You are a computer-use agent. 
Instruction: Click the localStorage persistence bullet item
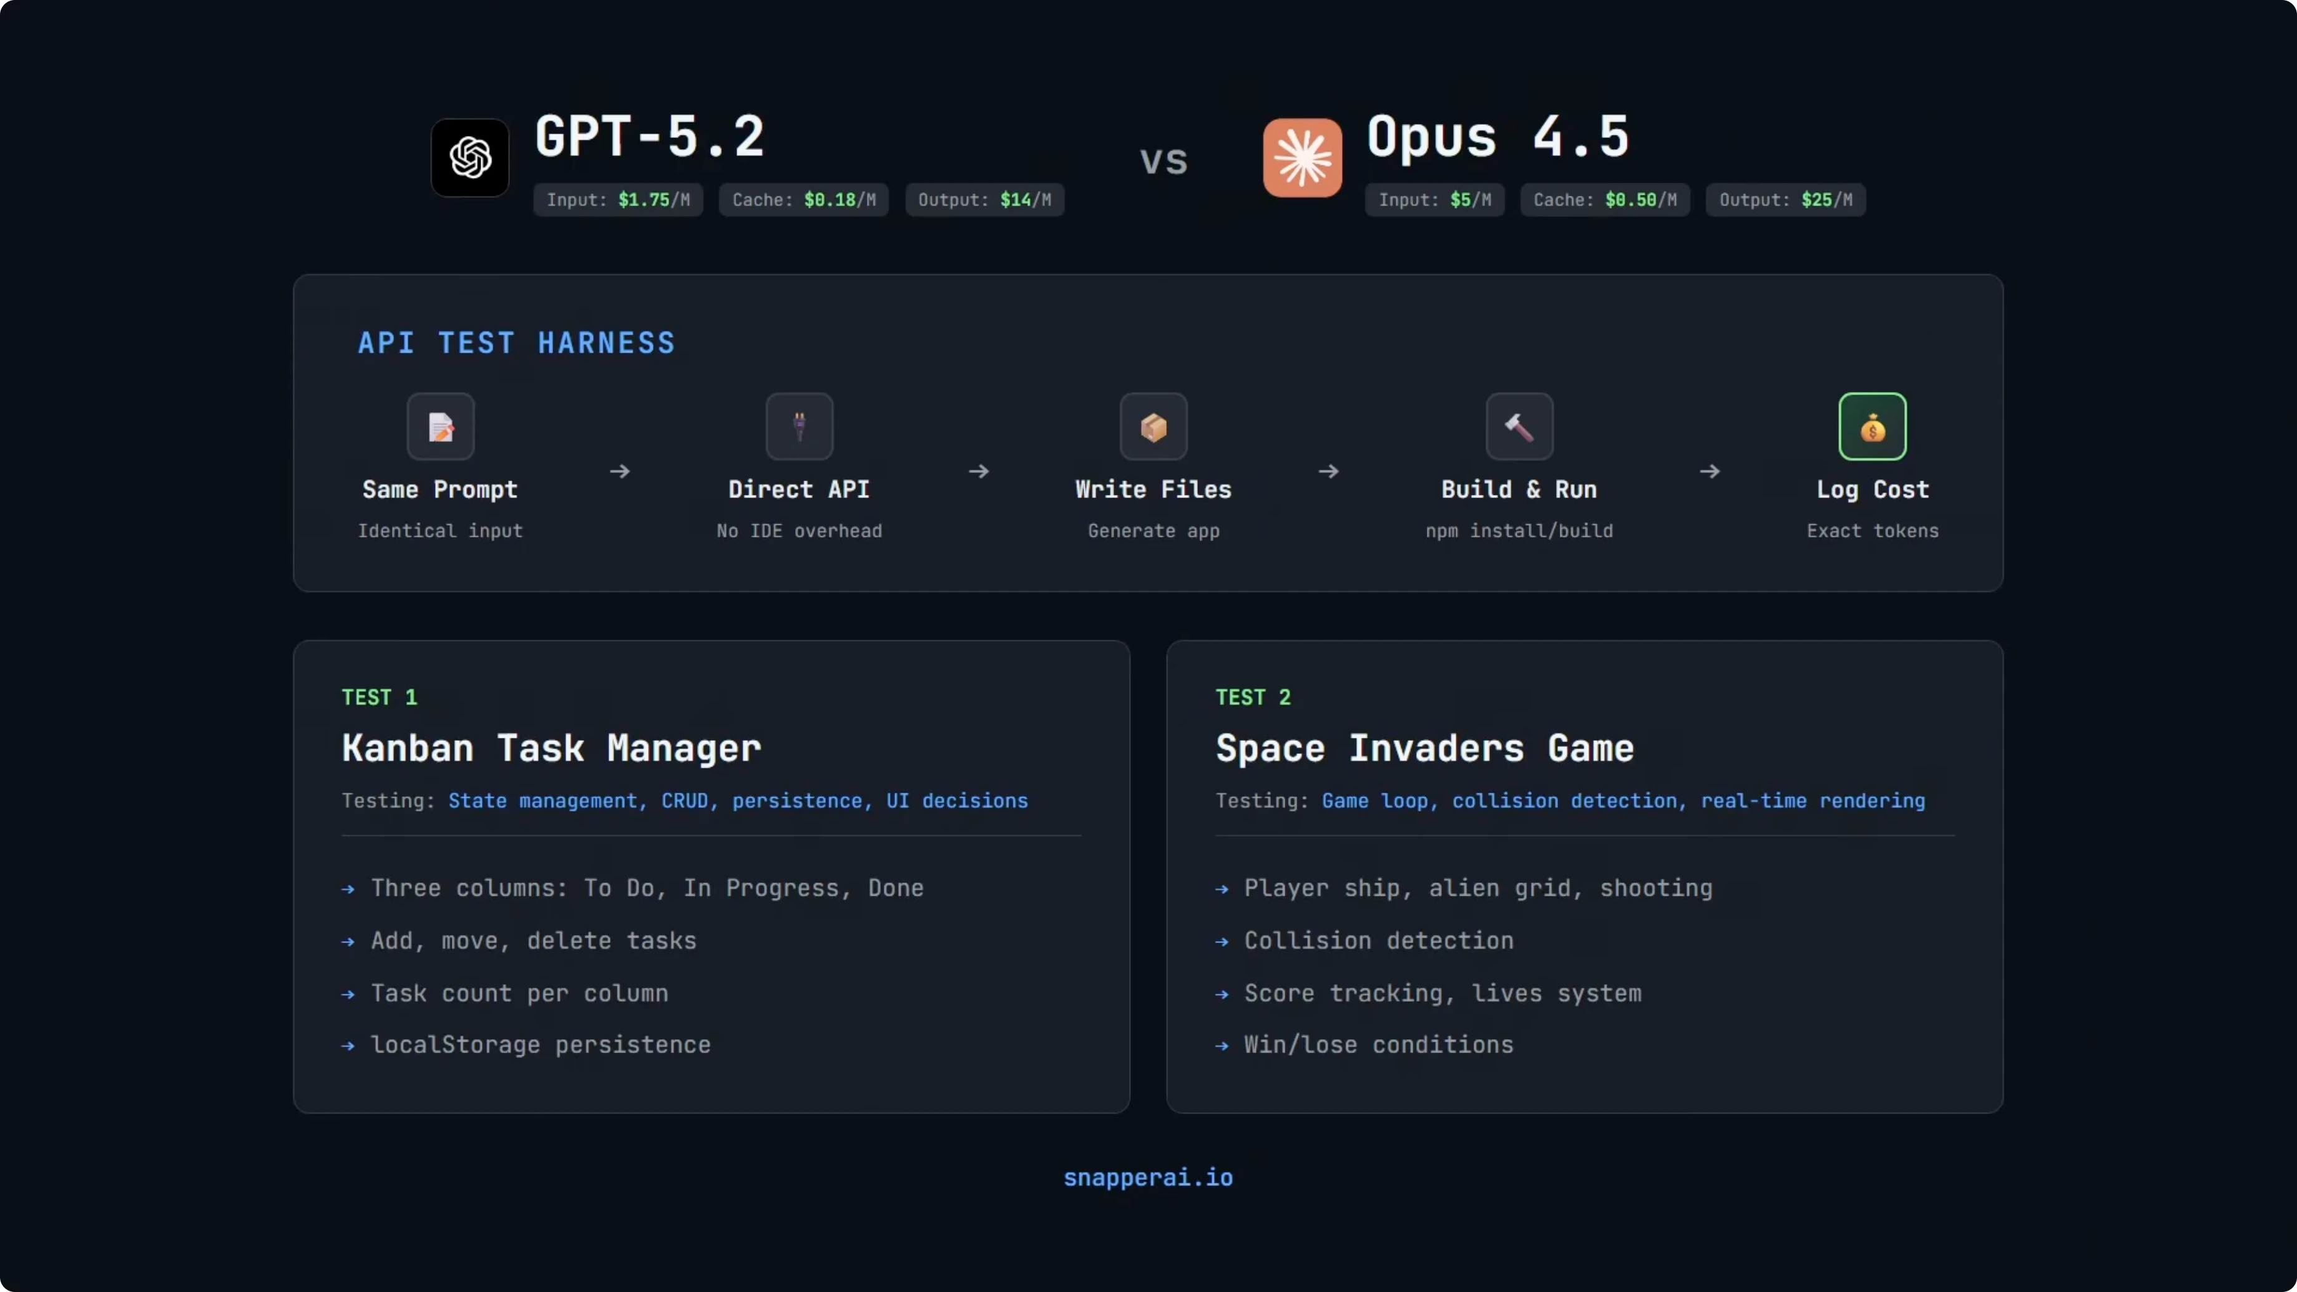tap(541, 1044)
